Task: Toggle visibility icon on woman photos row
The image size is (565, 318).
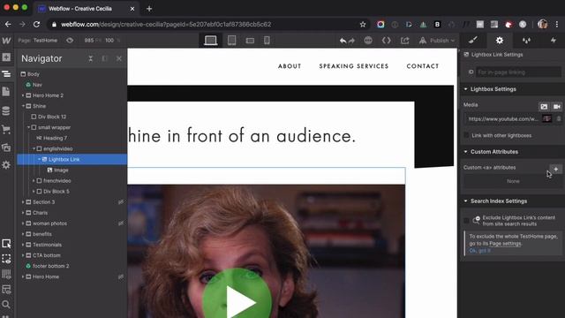Action: point(121,223)
